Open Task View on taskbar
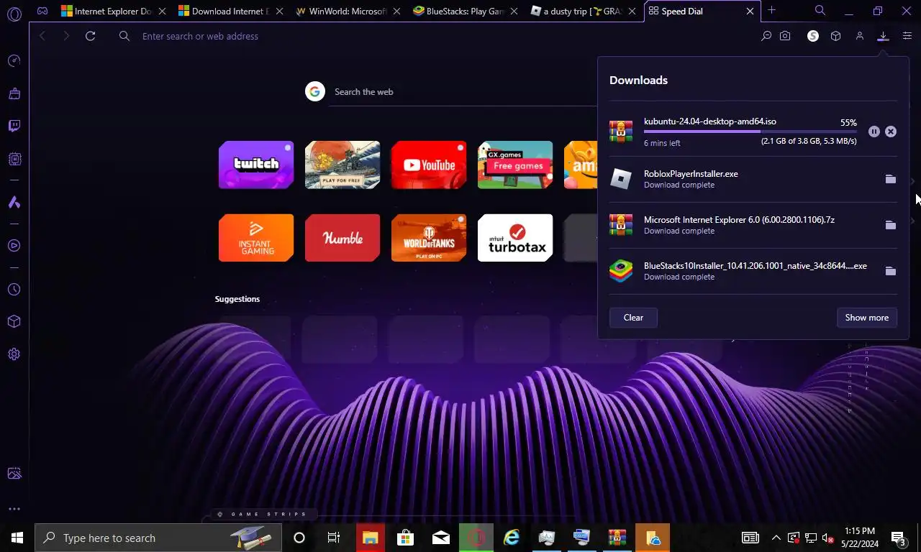This screenshot has height=552, width=921. pos(334,538)
